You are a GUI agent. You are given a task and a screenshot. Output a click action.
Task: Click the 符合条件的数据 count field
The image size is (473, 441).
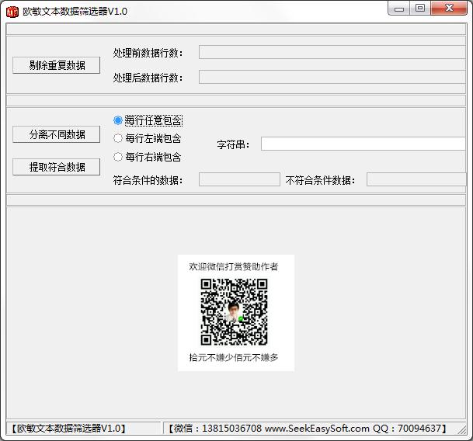(239, 179)
